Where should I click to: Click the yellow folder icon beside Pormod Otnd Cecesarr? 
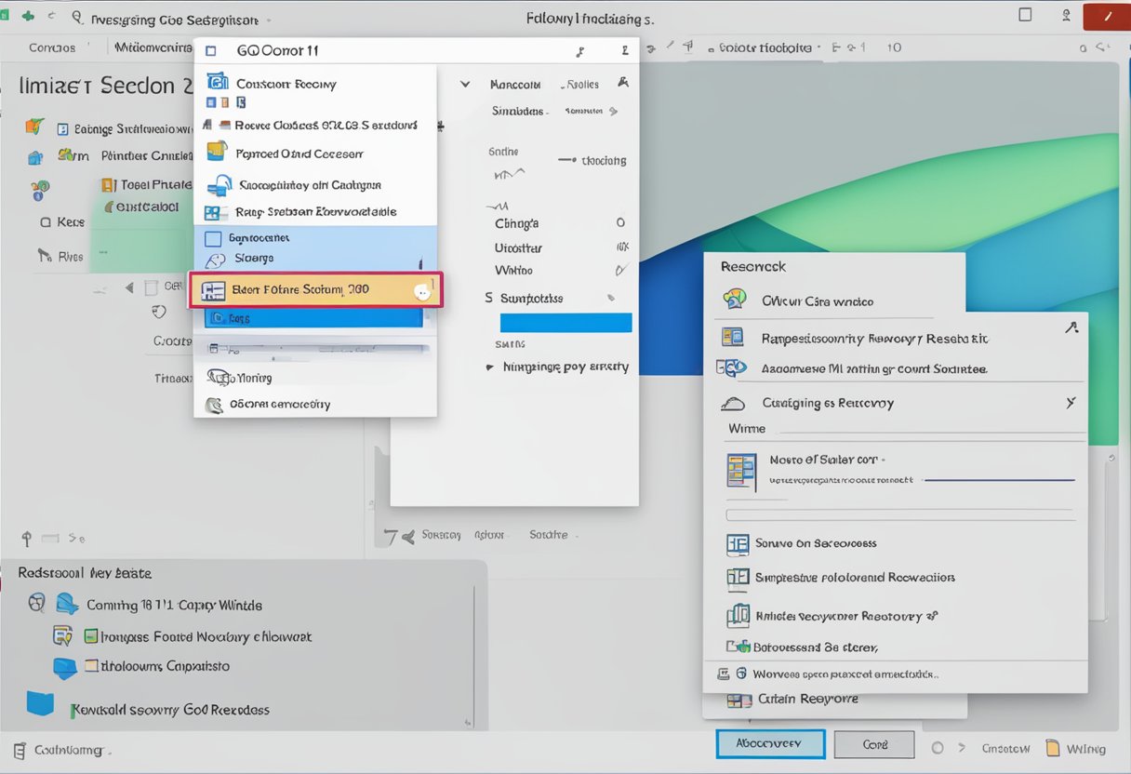coord(217,152)
